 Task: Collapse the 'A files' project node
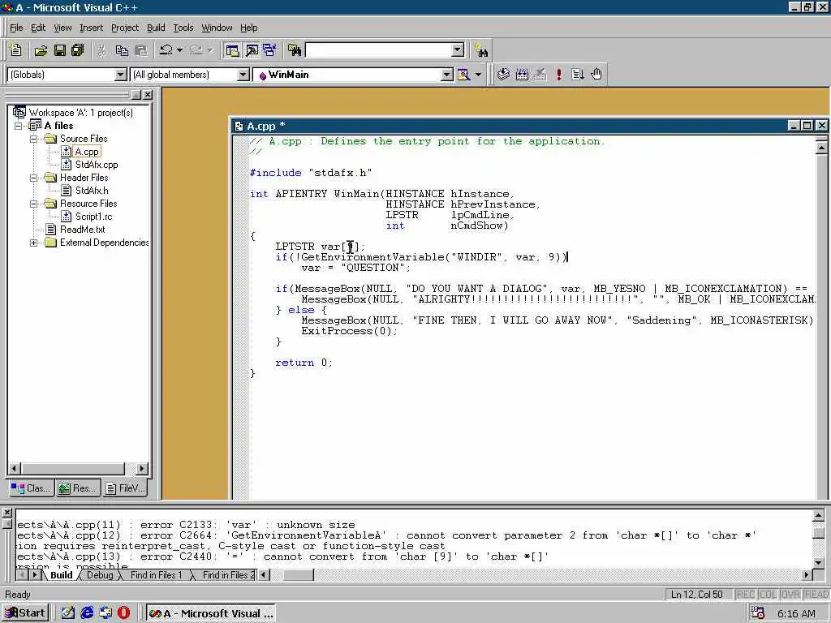(19, 126)
